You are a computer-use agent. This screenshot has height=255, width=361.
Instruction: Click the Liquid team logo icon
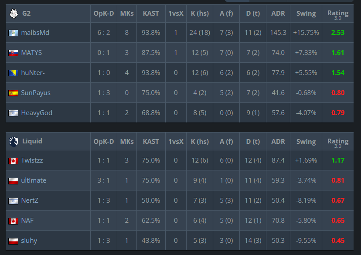[14, 142]
